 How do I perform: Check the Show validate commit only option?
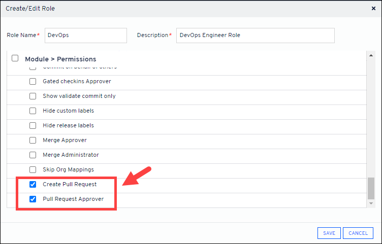tap(33, 96)
